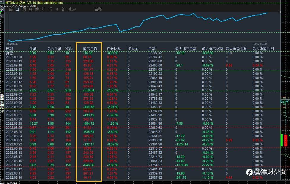Select the 持仓 position row label

coord(10,53)
